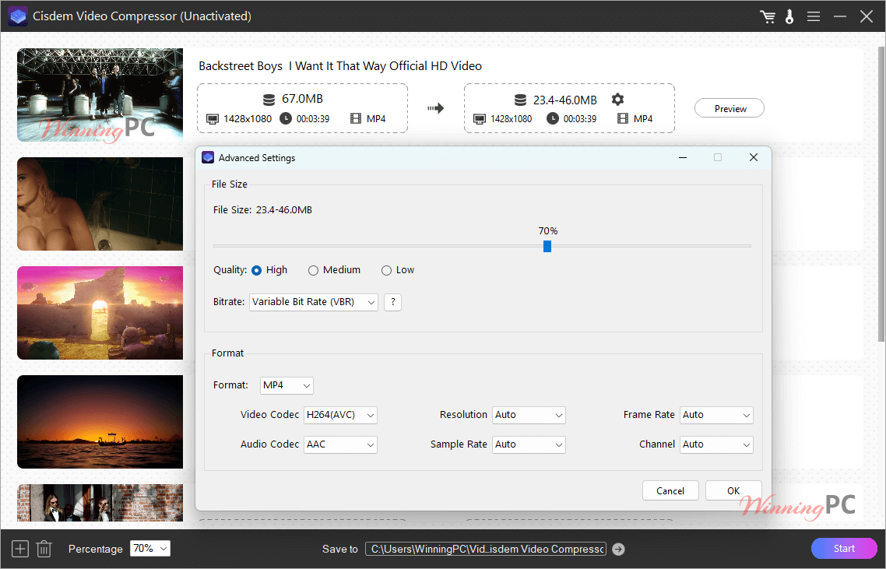Click the activation key icon
The height and width of the screenshot is (569, 886).
(x=789, y=17)
